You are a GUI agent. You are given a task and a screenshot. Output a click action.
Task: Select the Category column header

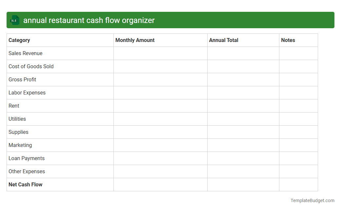pos(19,40)
